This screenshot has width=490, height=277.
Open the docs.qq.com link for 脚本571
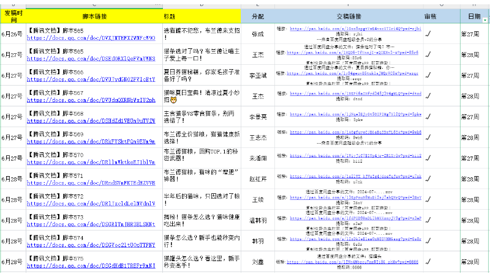[x=91, y=183]
